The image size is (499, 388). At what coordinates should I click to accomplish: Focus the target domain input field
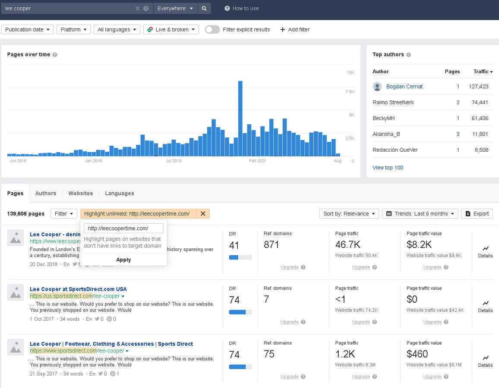123,228
